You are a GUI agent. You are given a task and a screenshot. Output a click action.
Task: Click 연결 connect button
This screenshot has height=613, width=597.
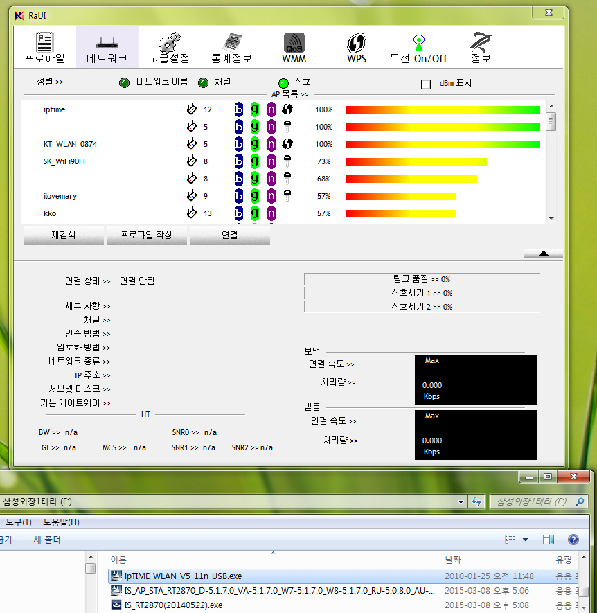(230, 235)
